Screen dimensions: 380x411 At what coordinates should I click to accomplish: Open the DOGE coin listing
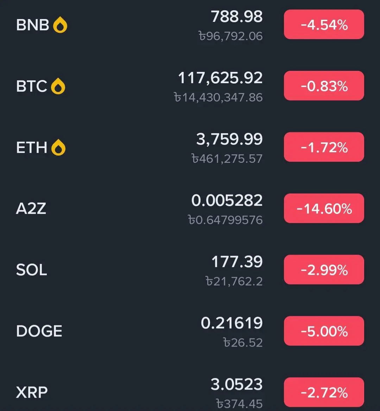click(190, 331)
